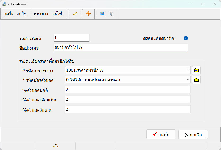Uncheck the สะสมแต้มสมาชิก checkbox
The height and width of the screenshot is (150, 221).
point(186,38)
